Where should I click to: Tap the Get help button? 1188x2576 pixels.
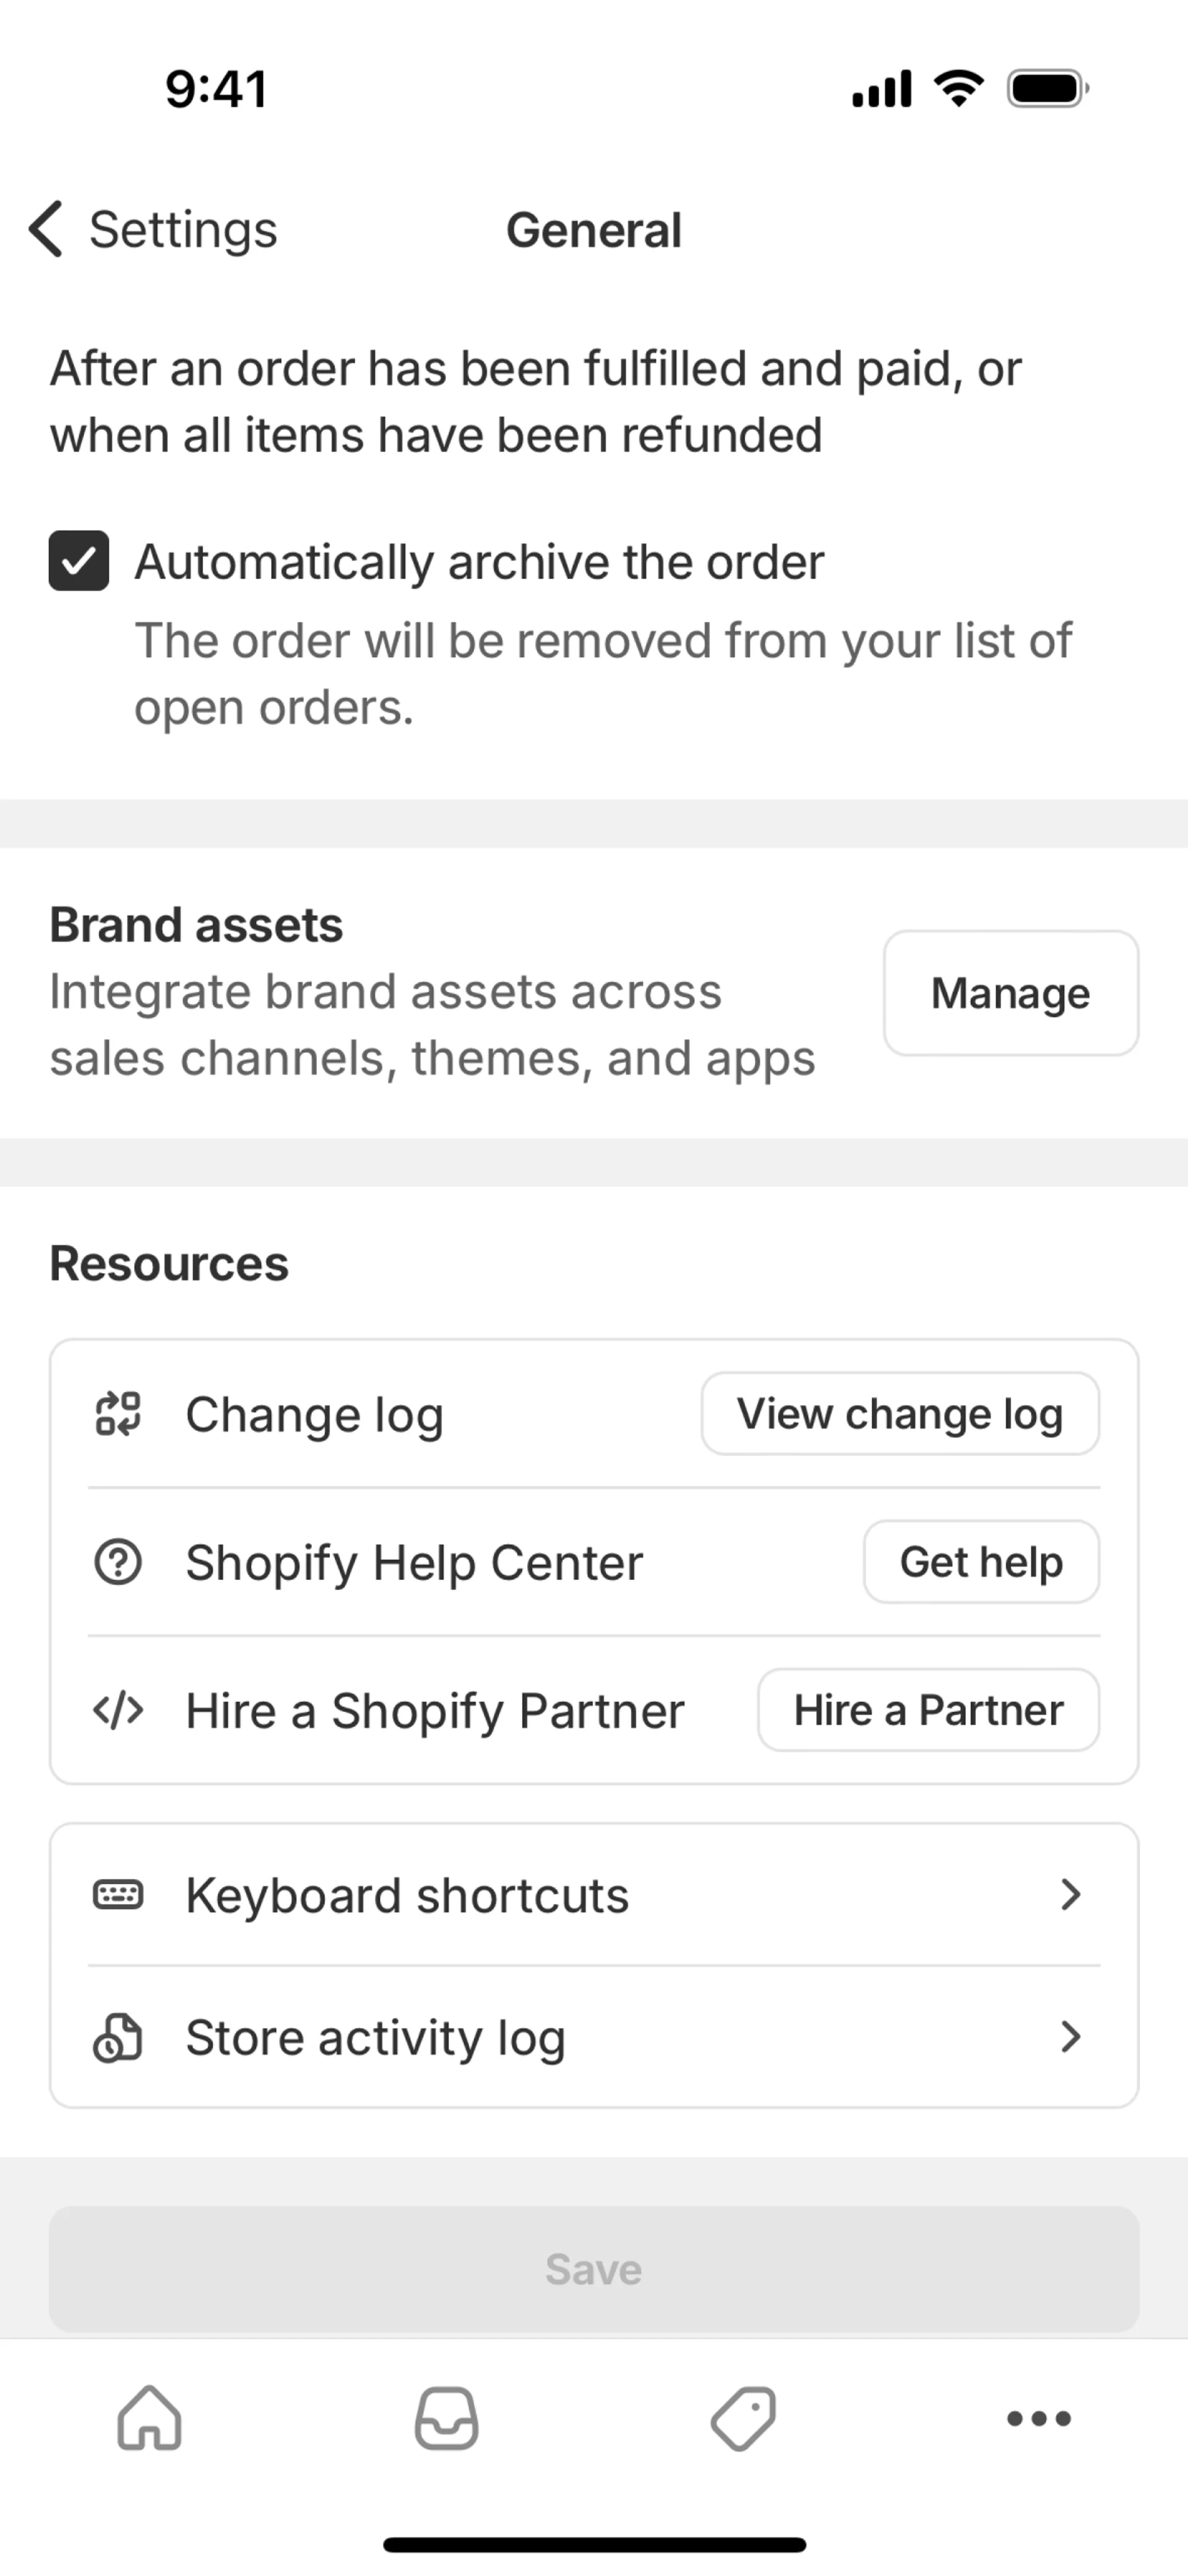[x=980, y=1562]
